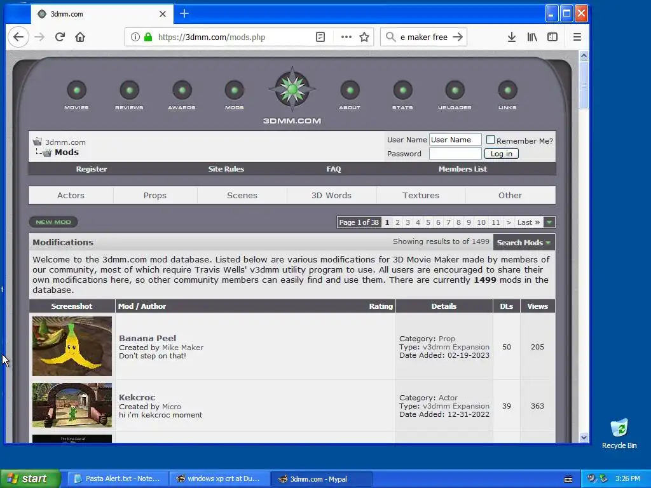The width and height of the screenshot is (651, 488).
Task: Switch to Pasta Alert.txt Notepad taskbar item
Action: coord(117,478)
